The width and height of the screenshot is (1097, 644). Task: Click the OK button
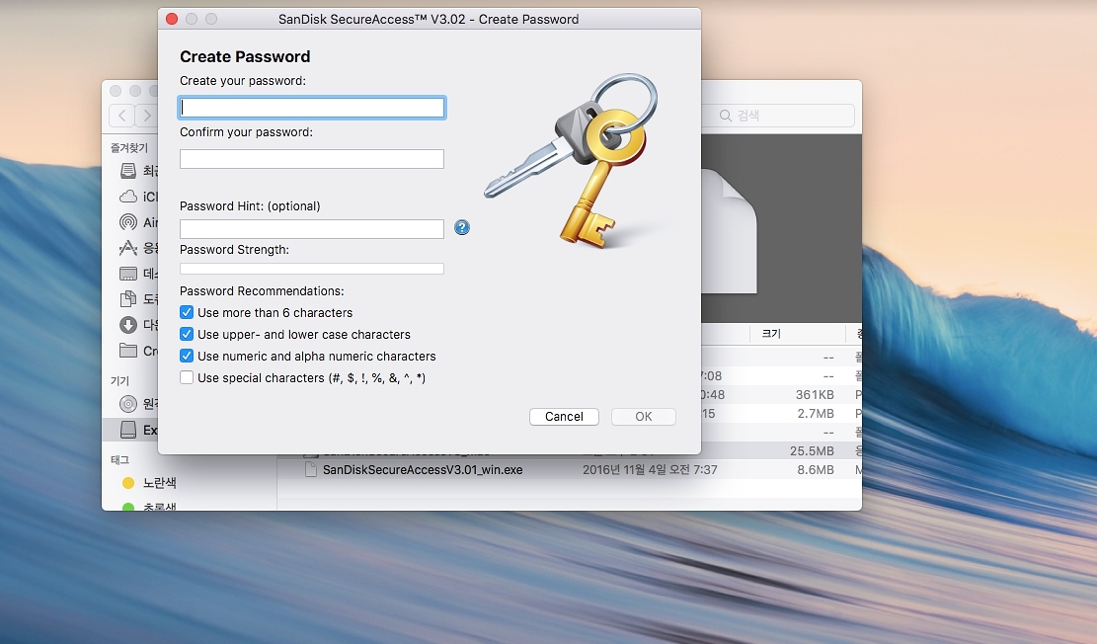point(644,417)
